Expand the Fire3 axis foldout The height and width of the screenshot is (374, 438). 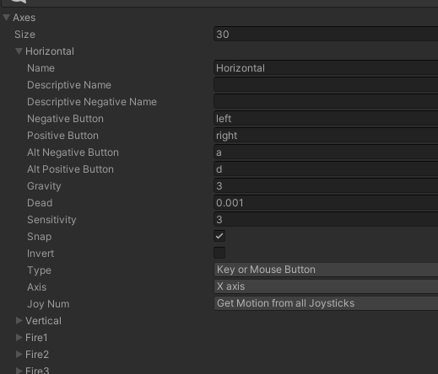click(19, 371)
